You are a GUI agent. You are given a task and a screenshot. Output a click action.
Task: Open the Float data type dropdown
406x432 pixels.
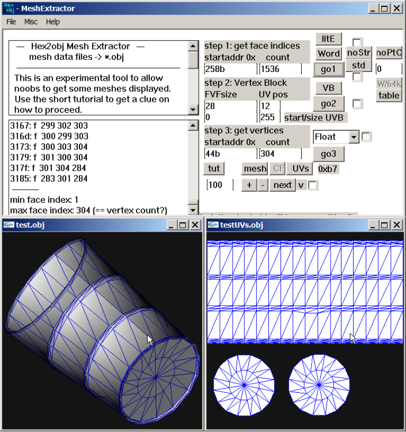click(354, 137)
